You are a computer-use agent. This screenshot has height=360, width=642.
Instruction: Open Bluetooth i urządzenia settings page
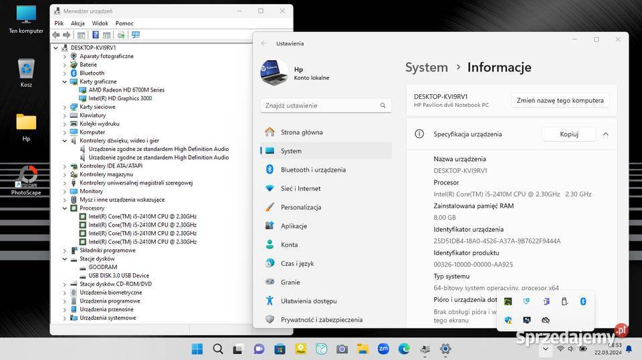point(326,170)
